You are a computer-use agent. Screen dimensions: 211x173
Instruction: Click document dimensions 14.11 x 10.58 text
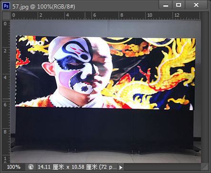77,167
